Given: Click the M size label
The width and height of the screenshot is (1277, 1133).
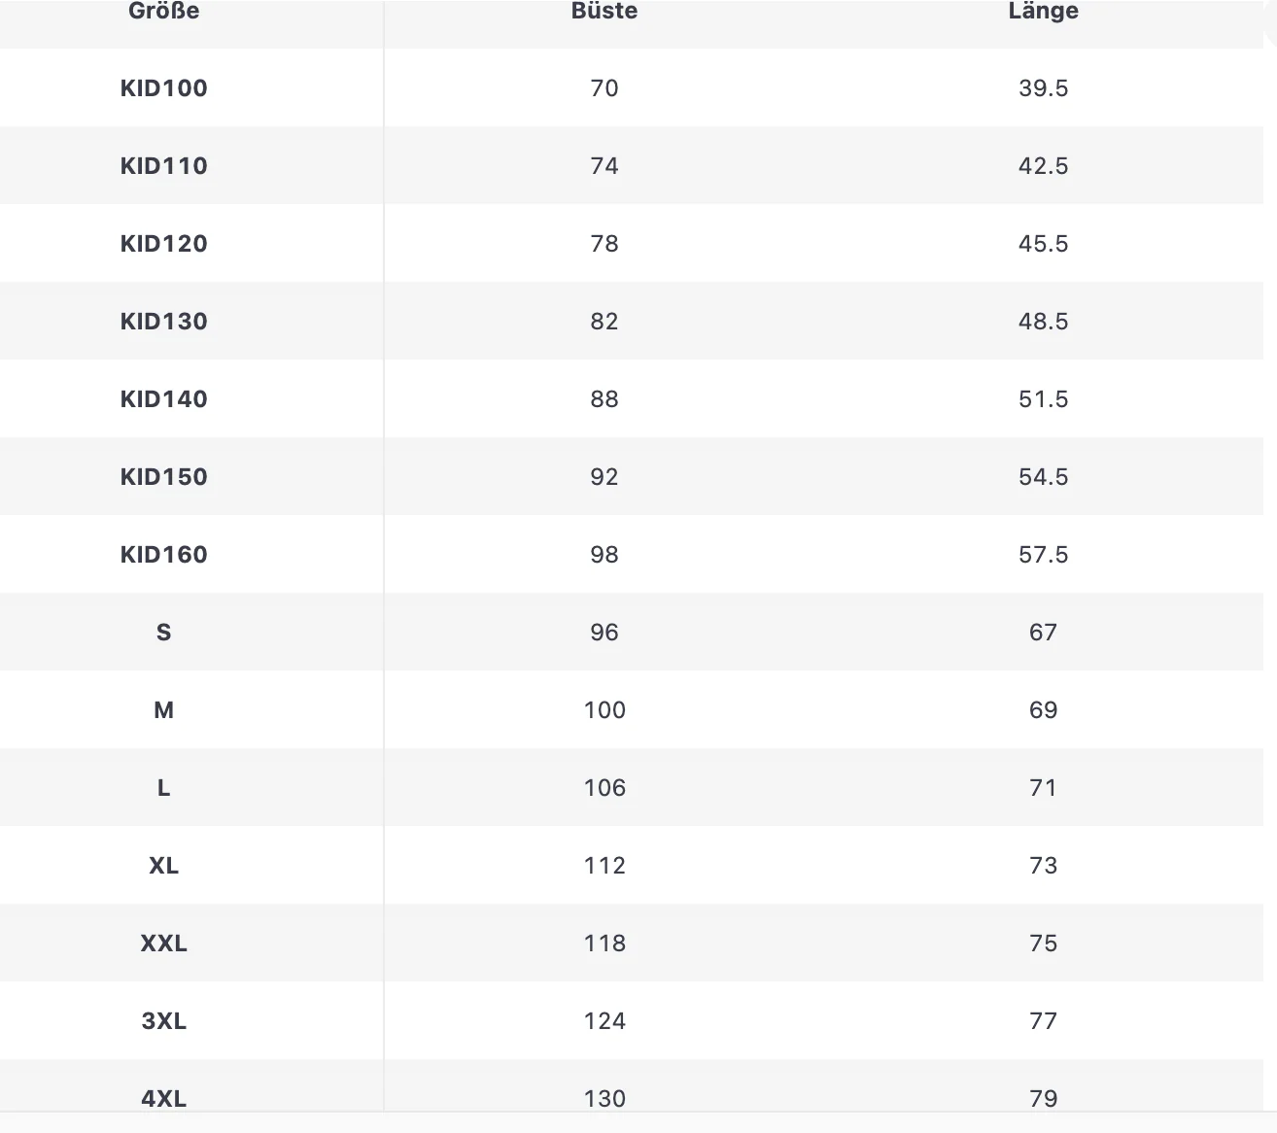Looking at the screenshot, I should [163, 709].
